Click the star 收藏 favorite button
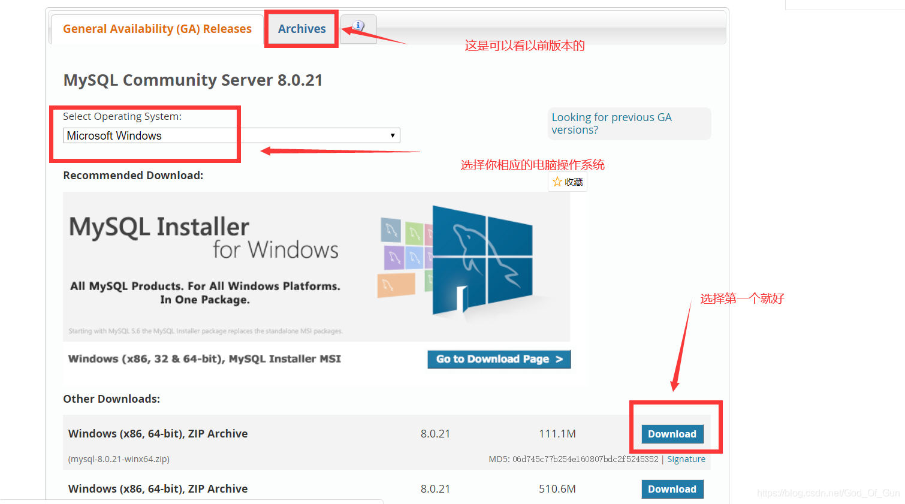The height and width of the screenshot is (504, 905). click(x=568, y=182)
